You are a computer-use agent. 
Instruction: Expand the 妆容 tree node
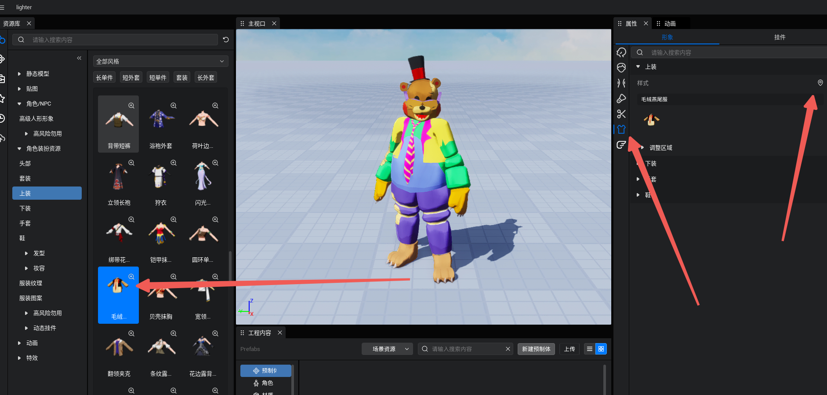pyautogui.click(x=26, y=268)
